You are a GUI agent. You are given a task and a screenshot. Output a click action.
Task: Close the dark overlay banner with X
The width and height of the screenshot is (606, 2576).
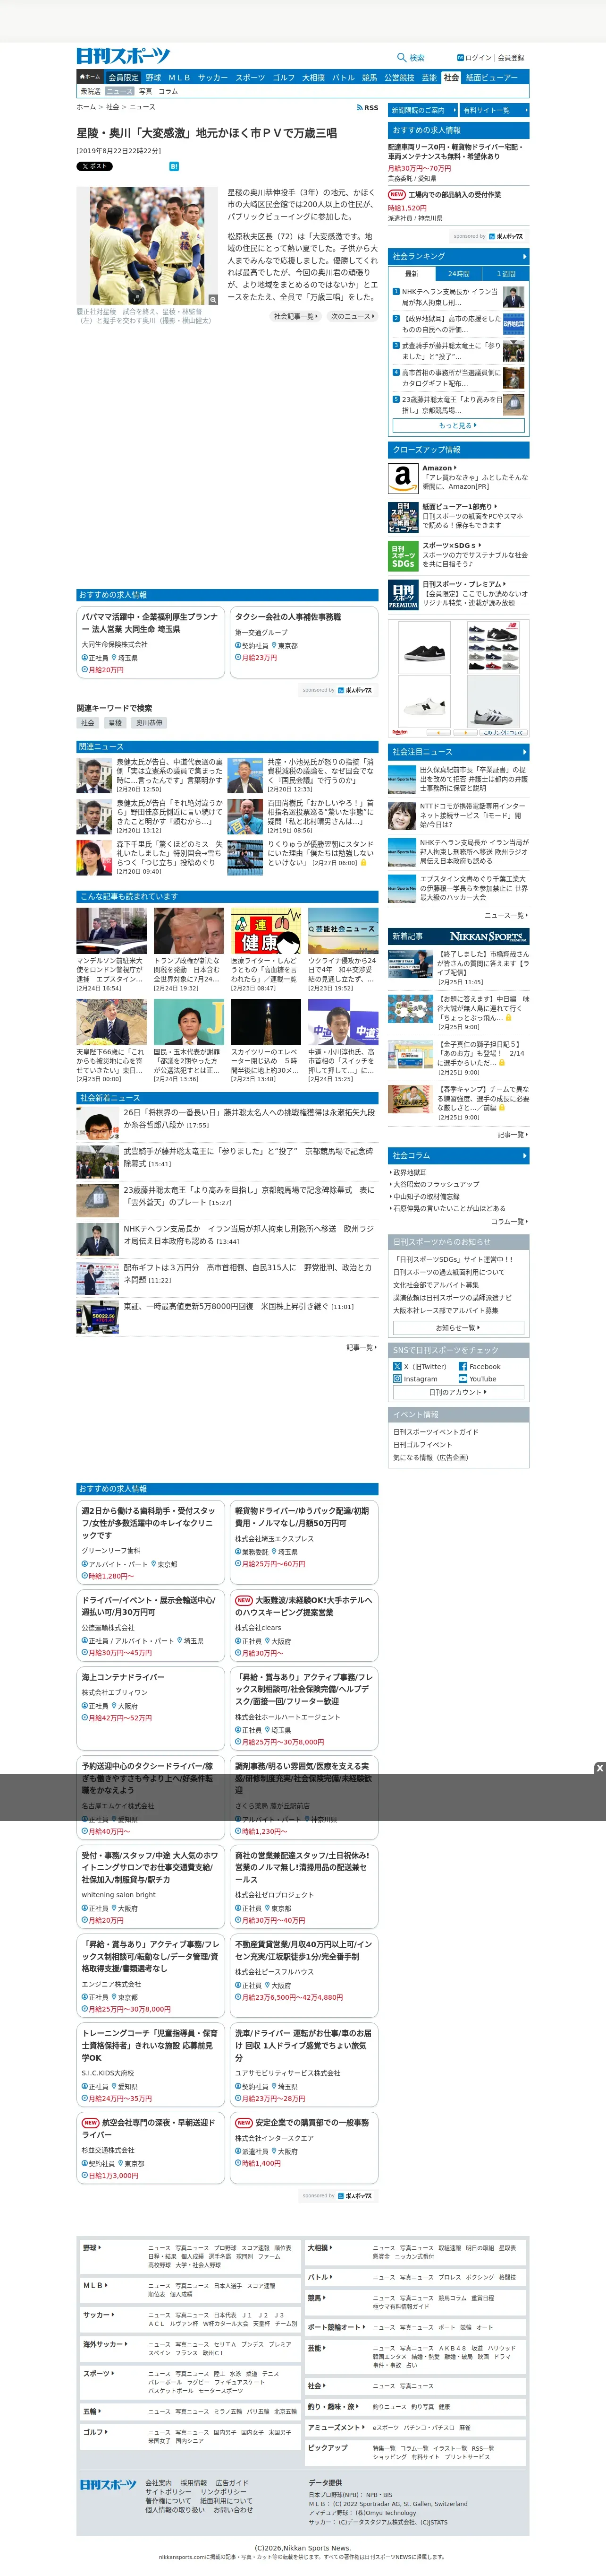coord(599,1768)
